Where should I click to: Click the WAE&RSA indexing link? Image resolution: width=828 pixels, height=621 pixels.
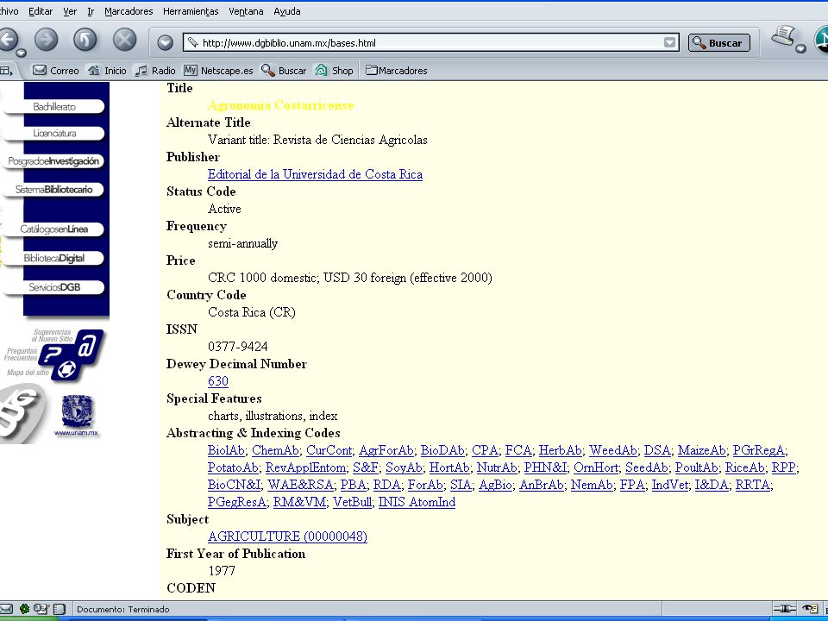[300, 485]
